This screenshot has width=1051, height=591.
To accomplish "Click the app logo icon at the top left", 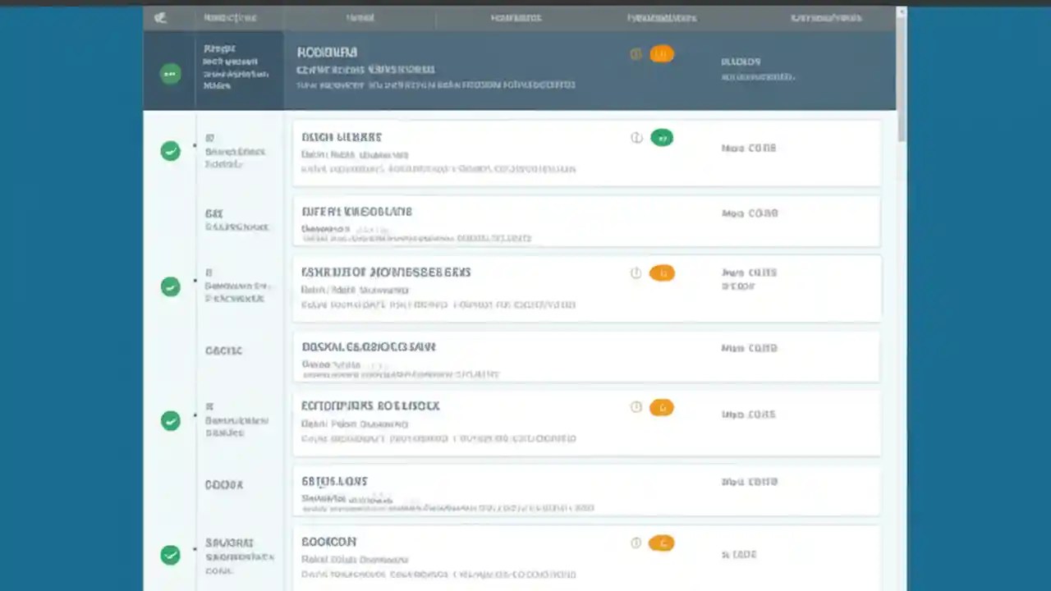I will coord(160,17).
